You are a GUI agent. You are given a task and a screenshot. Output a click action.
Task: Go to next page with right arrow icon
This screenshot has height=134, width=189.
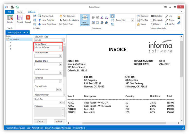coord(98,18)
